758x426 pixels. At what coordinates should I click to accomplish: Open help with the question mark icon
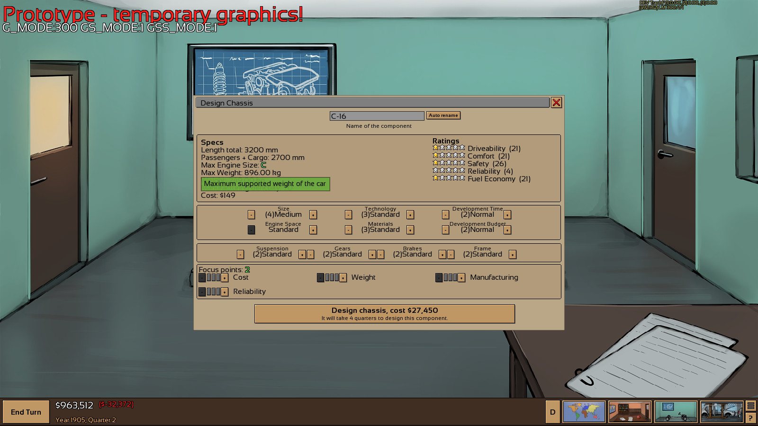(750, 417)
